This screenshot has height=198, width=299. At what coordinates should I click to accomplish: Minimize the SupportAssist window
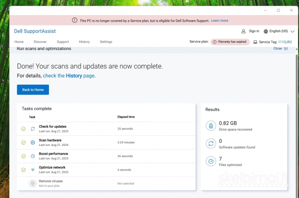coord(265,10)
